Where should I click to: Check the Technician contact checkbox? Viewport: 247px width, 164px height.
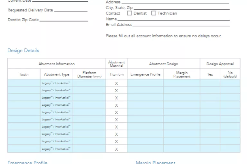pyautogui.click(x=154, y=13)
